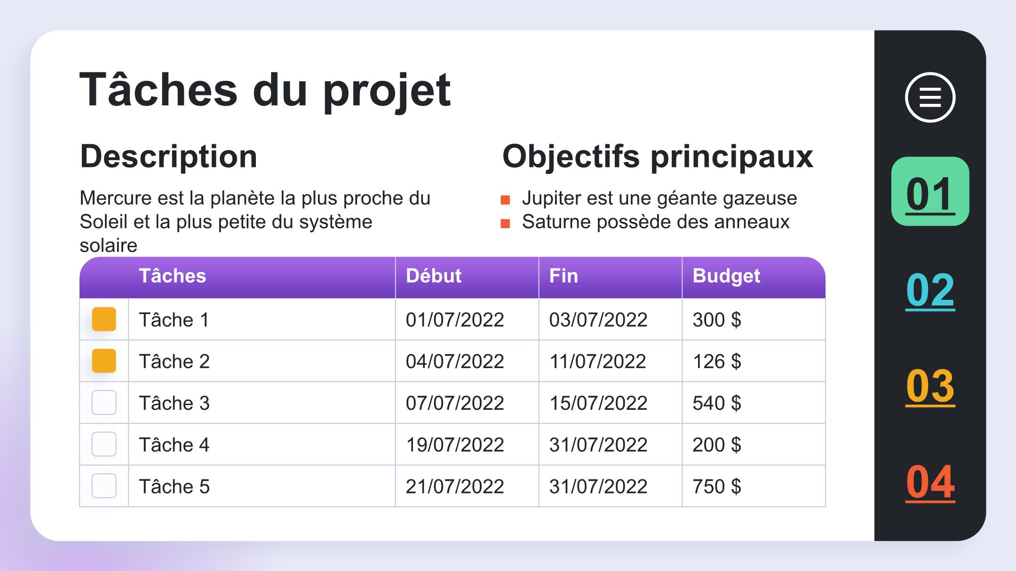1016x571 pixels.
Task: Go to section 02 link
Action: [x=930, y=290]
